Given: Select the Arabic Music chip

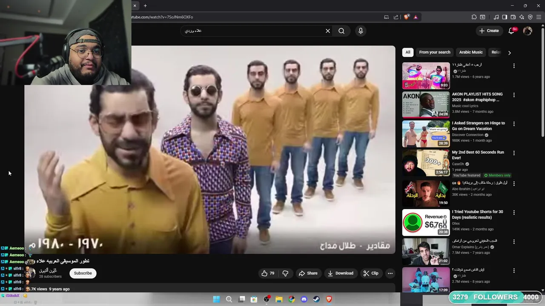Looking at the screenshot, I should coord(471,52).
